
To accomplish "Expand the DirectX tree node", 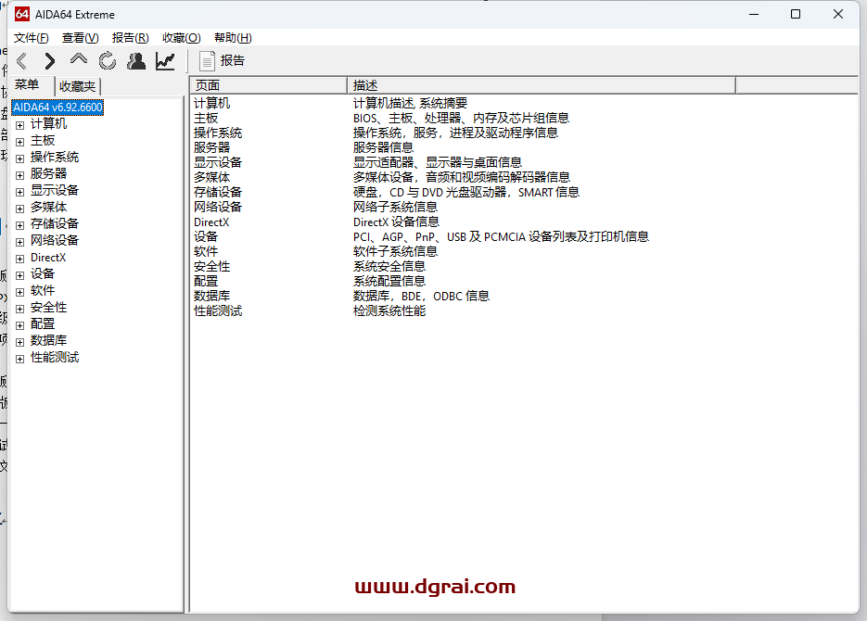I will [x=19, y=259].
